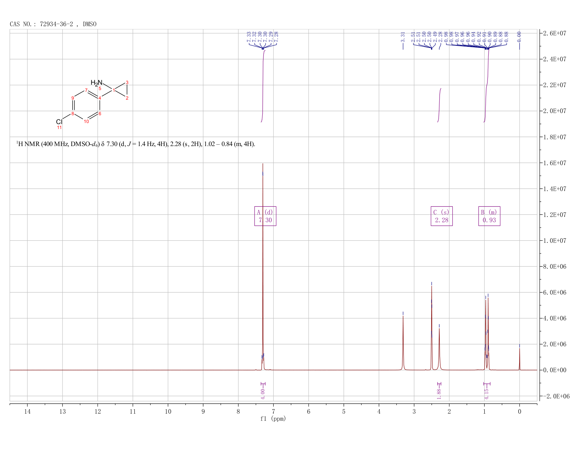
Task: Click the 1.8E+07 intensity axis label
Action: click(x=555, y=137)
